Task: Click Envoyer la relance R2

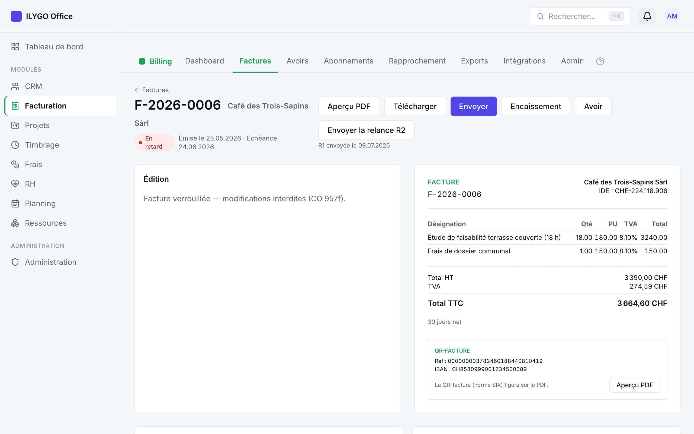Action: [366, 130]
